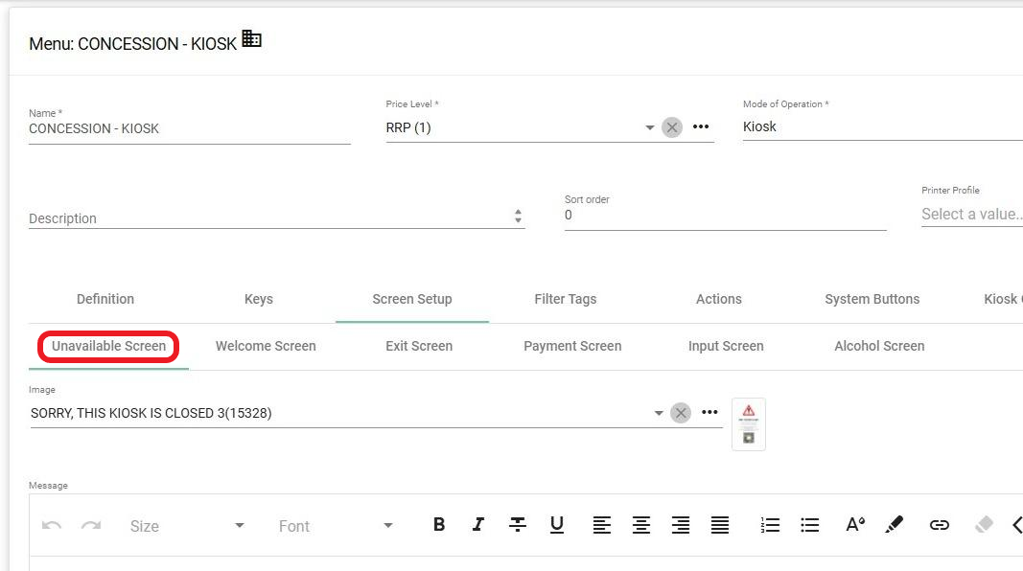
Task: Center align the message text
Action: (641, 525)
